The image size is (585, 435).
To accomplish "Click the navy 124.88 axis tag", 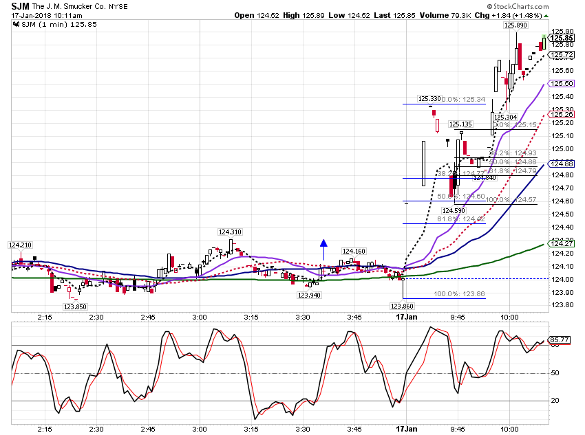I will click(x=562, y=164).
